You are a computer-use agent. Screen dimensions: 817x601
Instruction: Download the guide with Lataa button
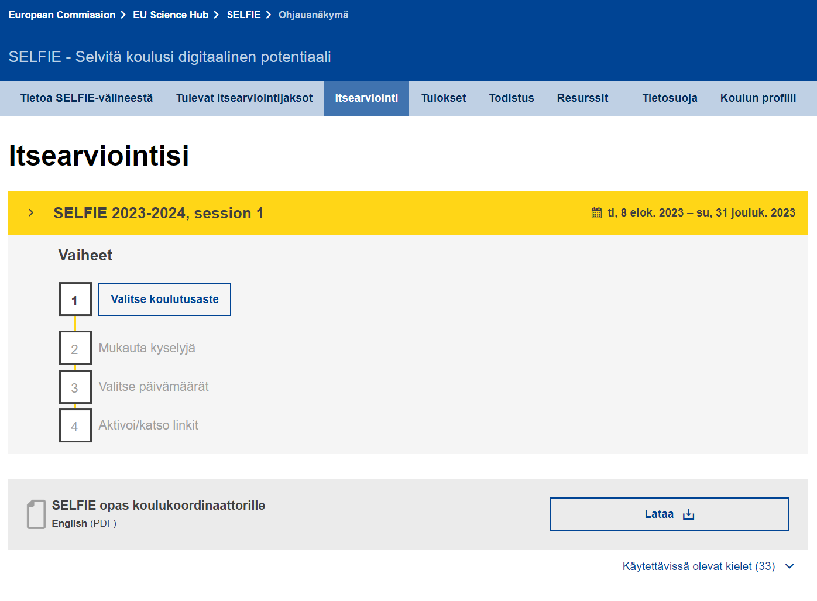[x=669, y=514]
